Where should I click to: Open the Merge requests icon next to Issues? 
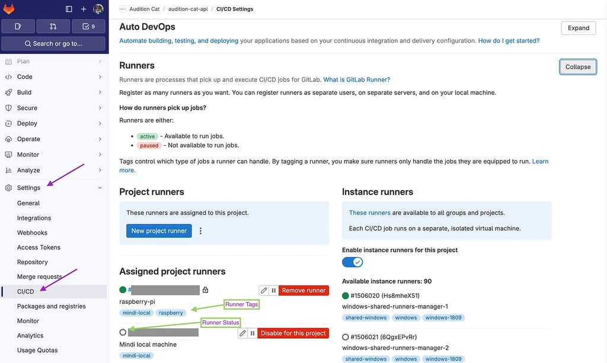coord(52,26)
